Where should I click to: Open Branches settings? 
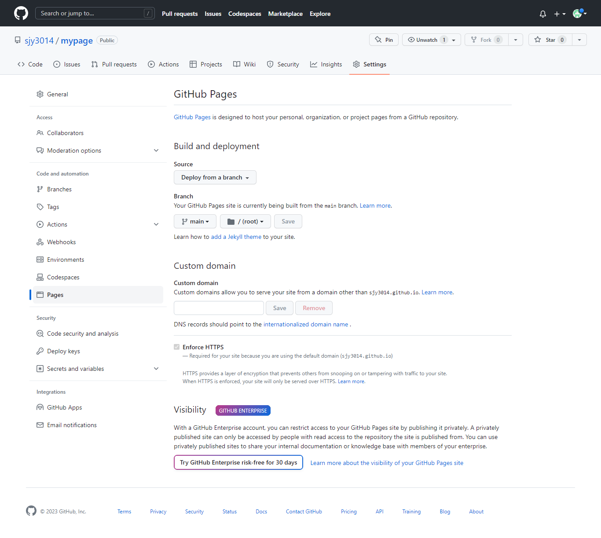pyautogui.click(x=98, y=189)
